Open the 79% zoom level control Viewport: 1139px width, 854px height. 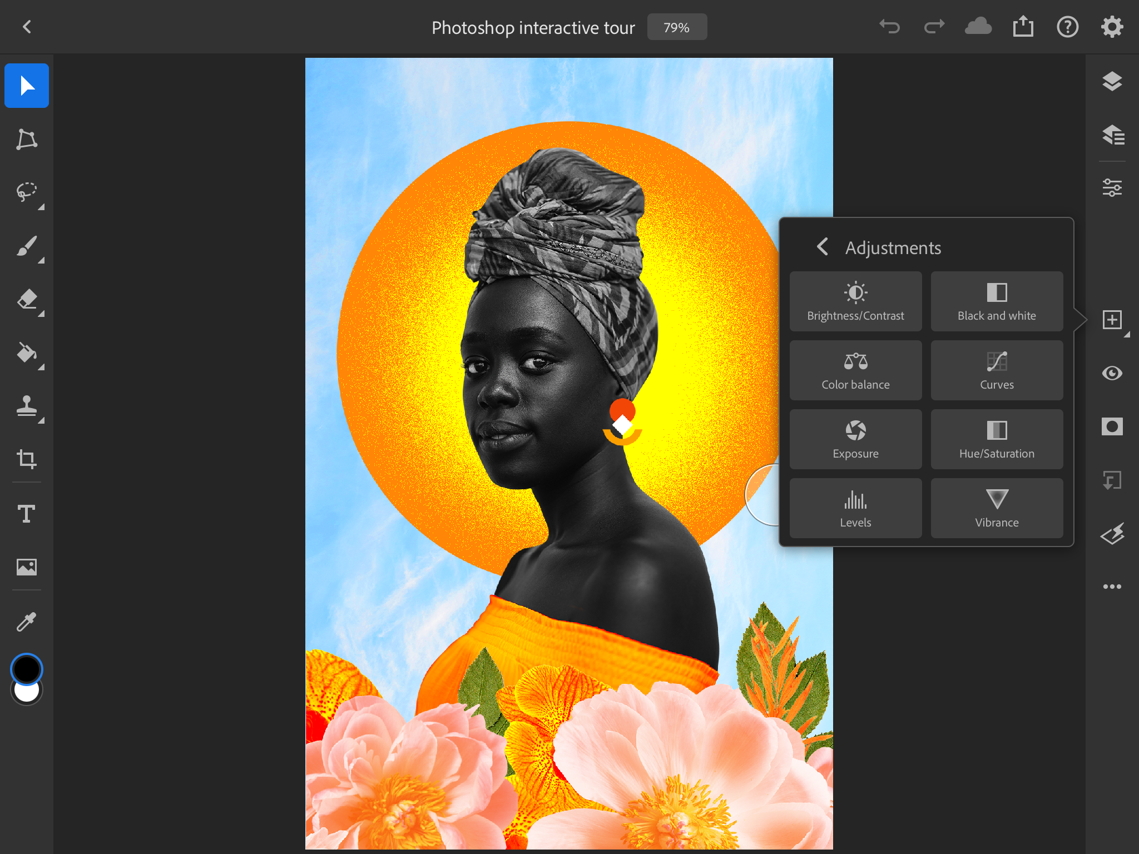coord(676,27)
